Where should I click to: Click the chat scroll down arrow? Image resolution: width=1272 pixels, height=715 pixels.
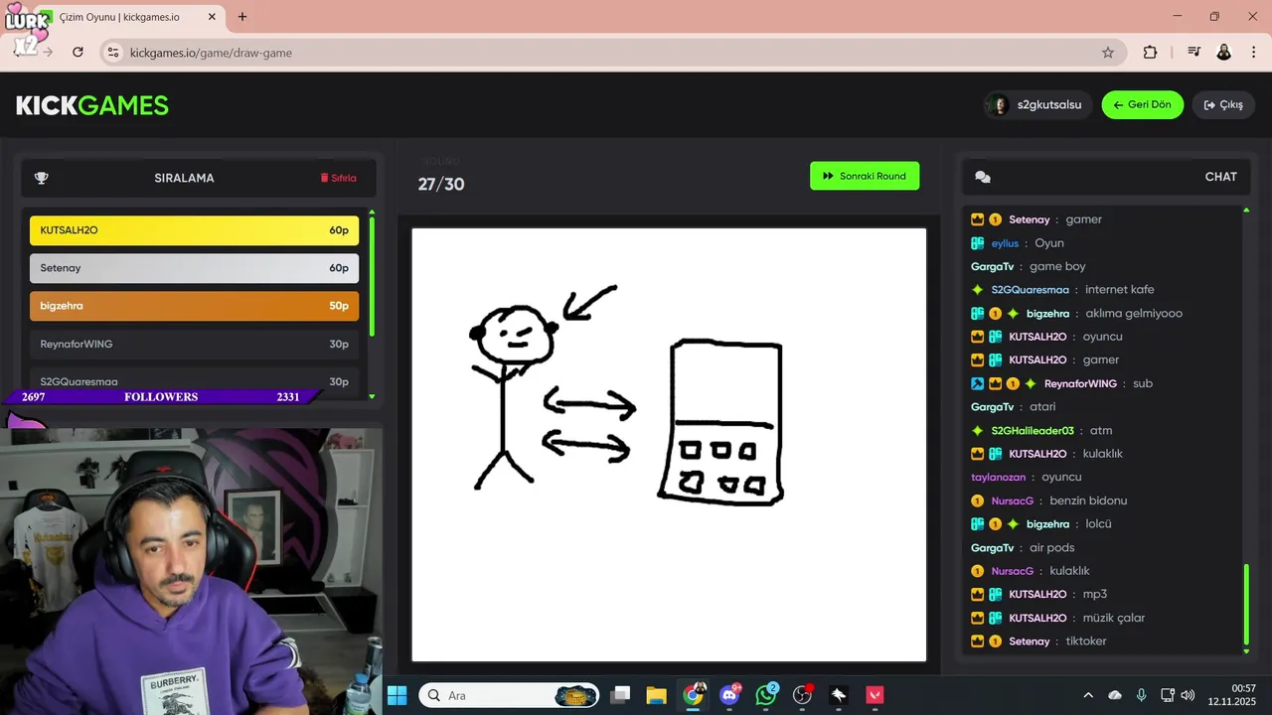(1246, 650)
